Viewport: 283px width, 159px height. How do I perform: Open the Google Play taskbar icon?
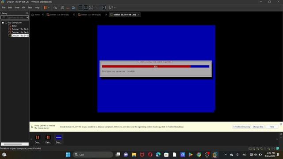pyautogui.click(x=191, y=155)
